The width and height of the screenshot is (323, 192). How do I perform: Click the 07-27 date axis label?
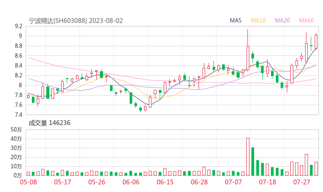(302, 182)
